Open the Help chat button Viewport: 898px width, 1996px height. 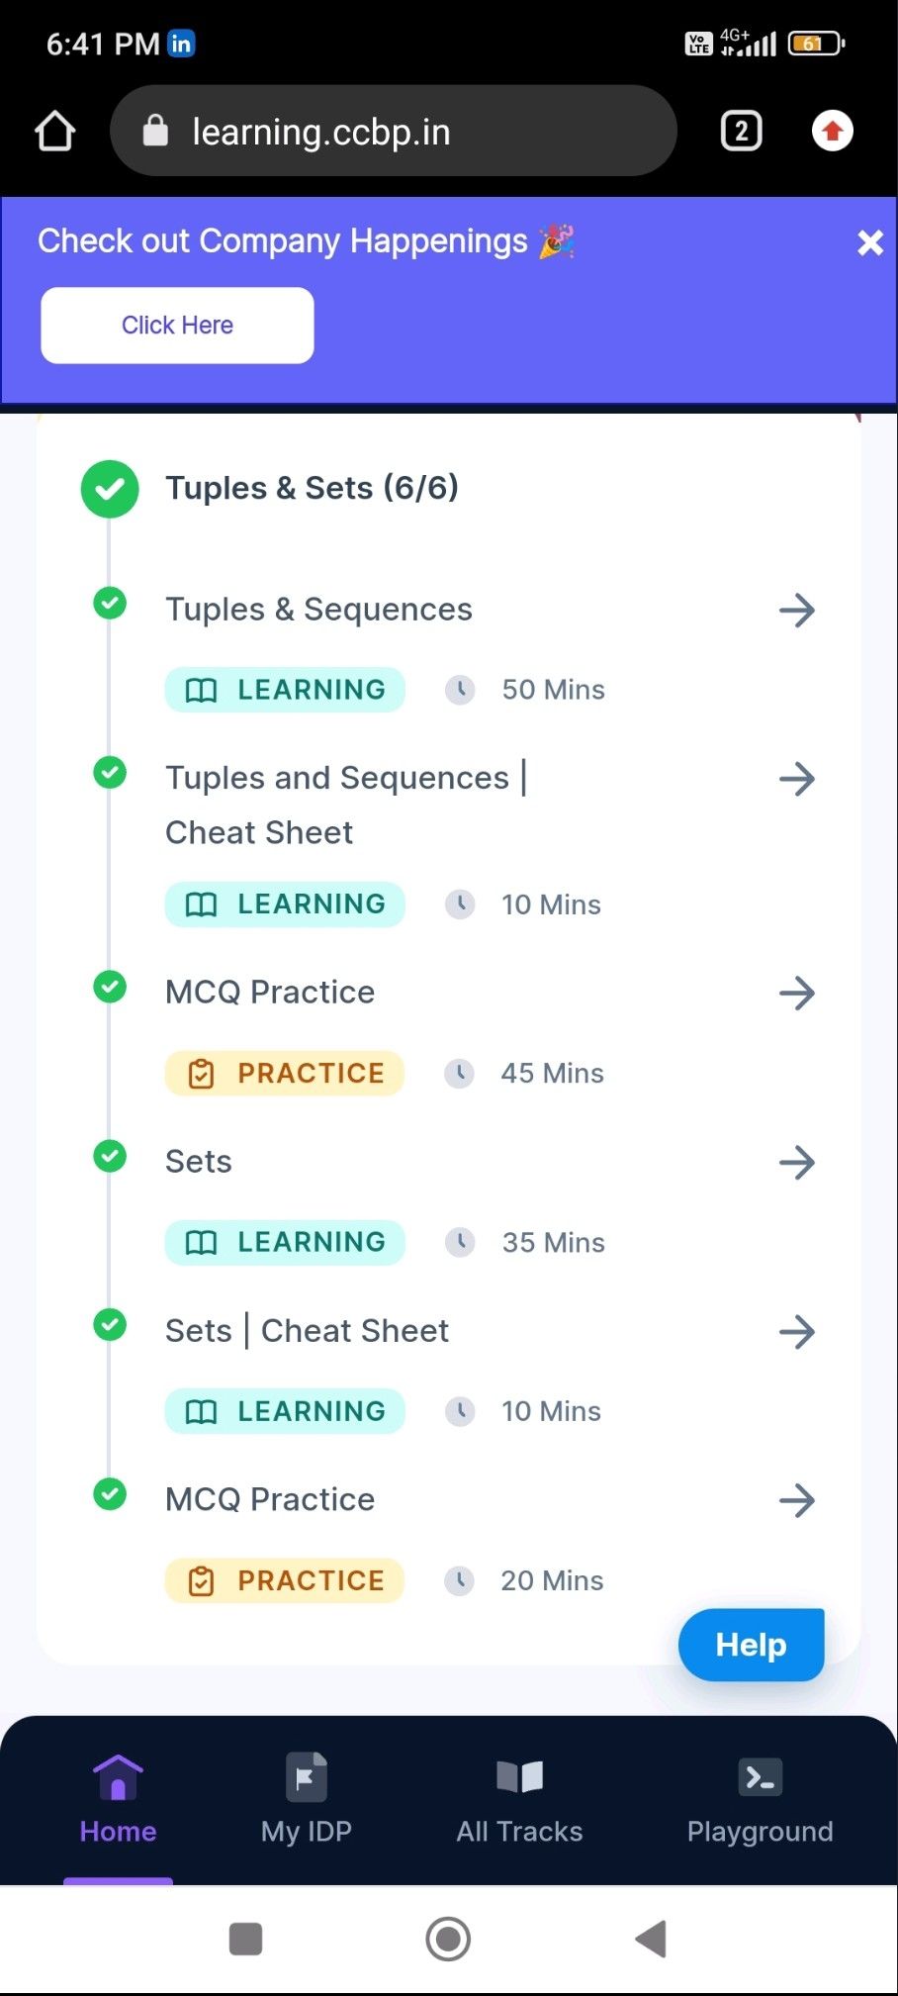[751, 1645]
